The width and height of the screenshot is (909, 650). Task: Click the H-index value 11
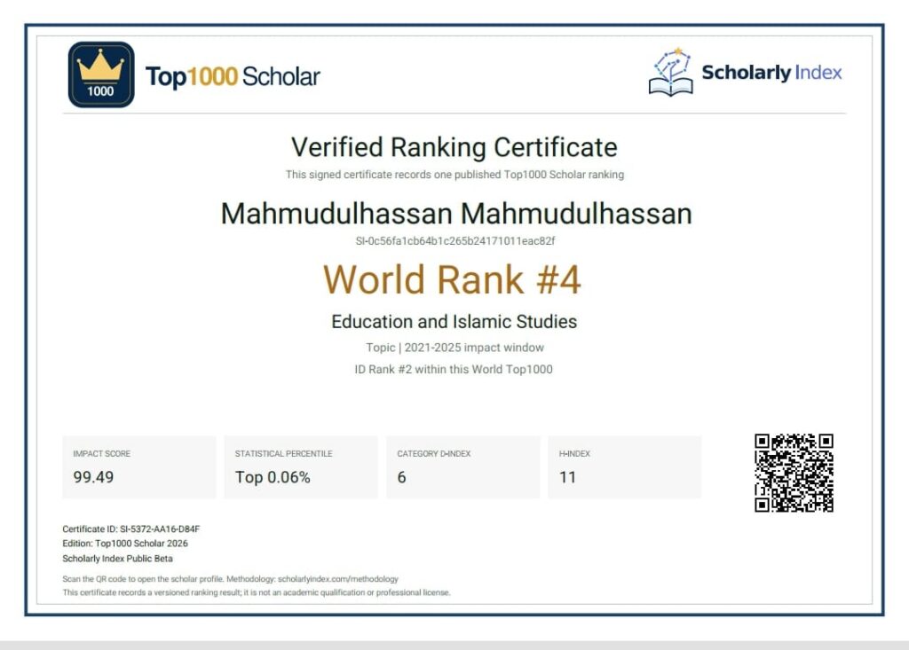(x=567, y=477)
